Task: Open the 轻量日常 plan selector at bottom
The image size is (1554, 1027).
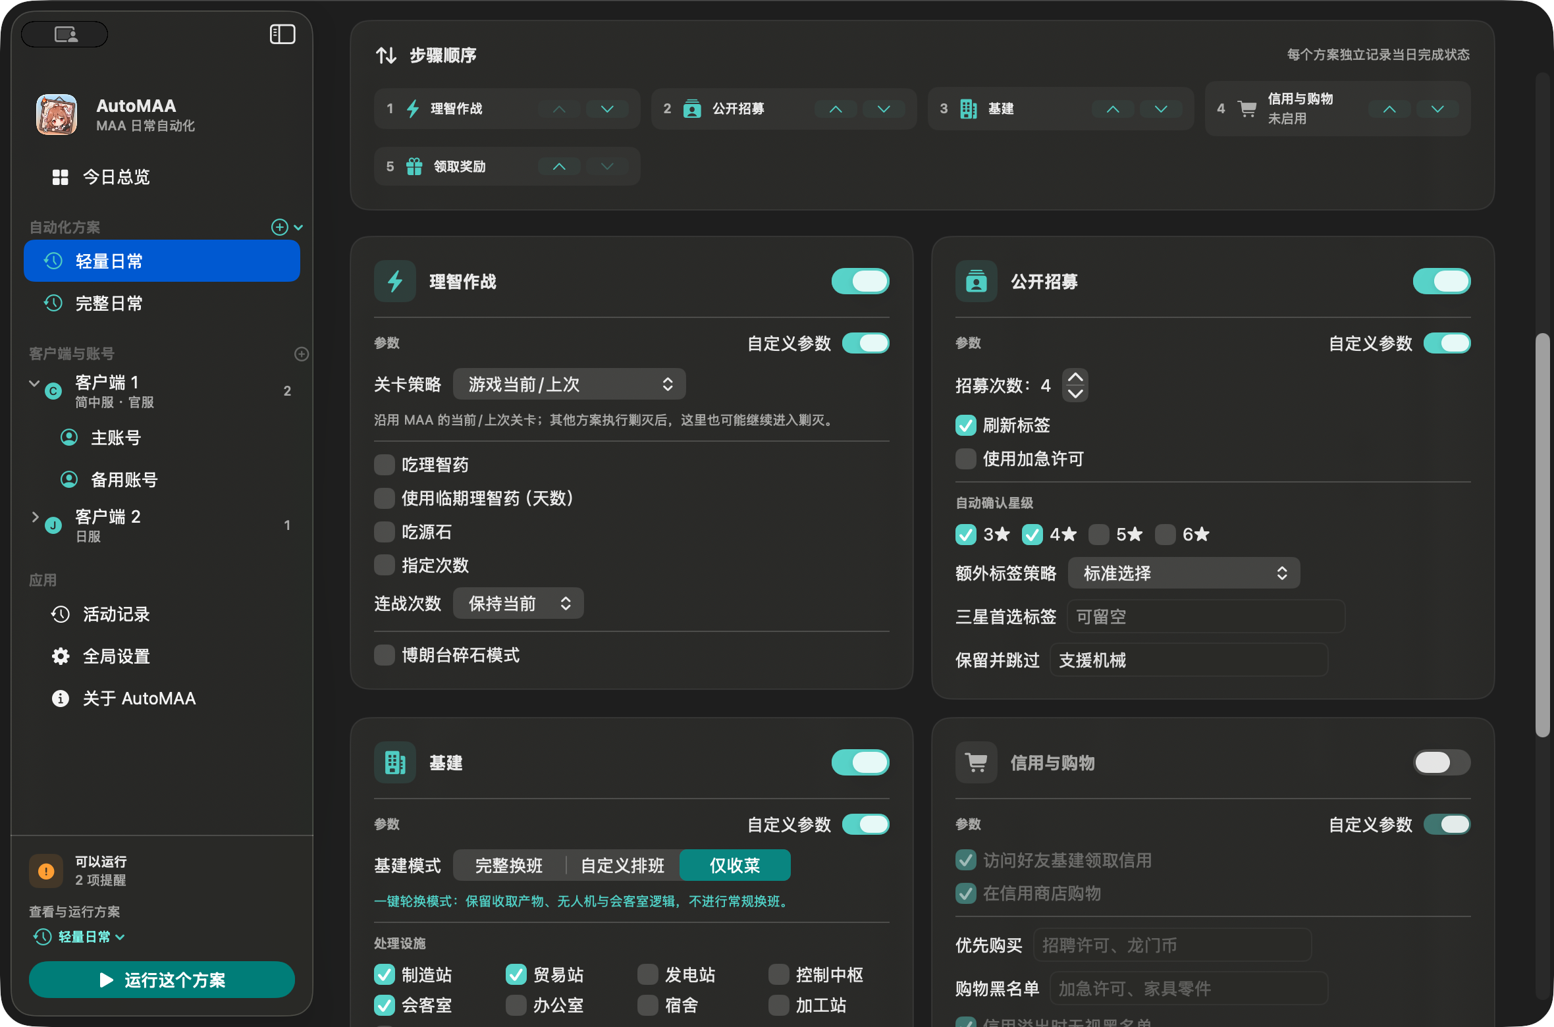Action: tap(79, 937)
